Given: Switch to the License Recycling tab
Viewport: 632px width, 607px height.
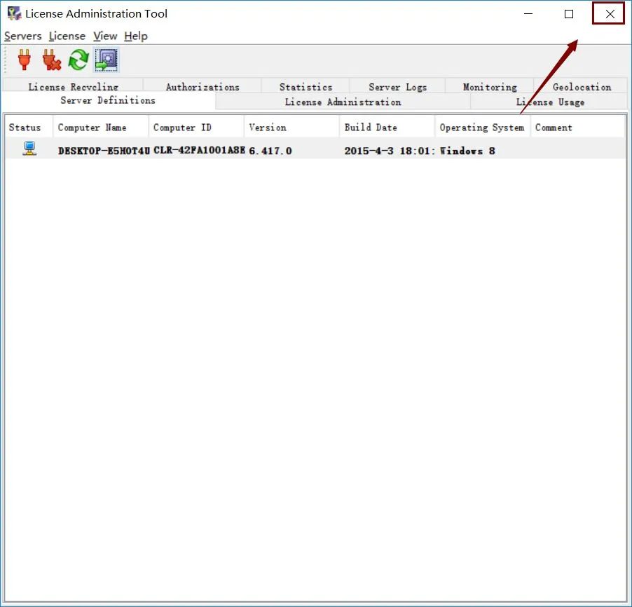Looking at the screenshot, I should (73, 86).
